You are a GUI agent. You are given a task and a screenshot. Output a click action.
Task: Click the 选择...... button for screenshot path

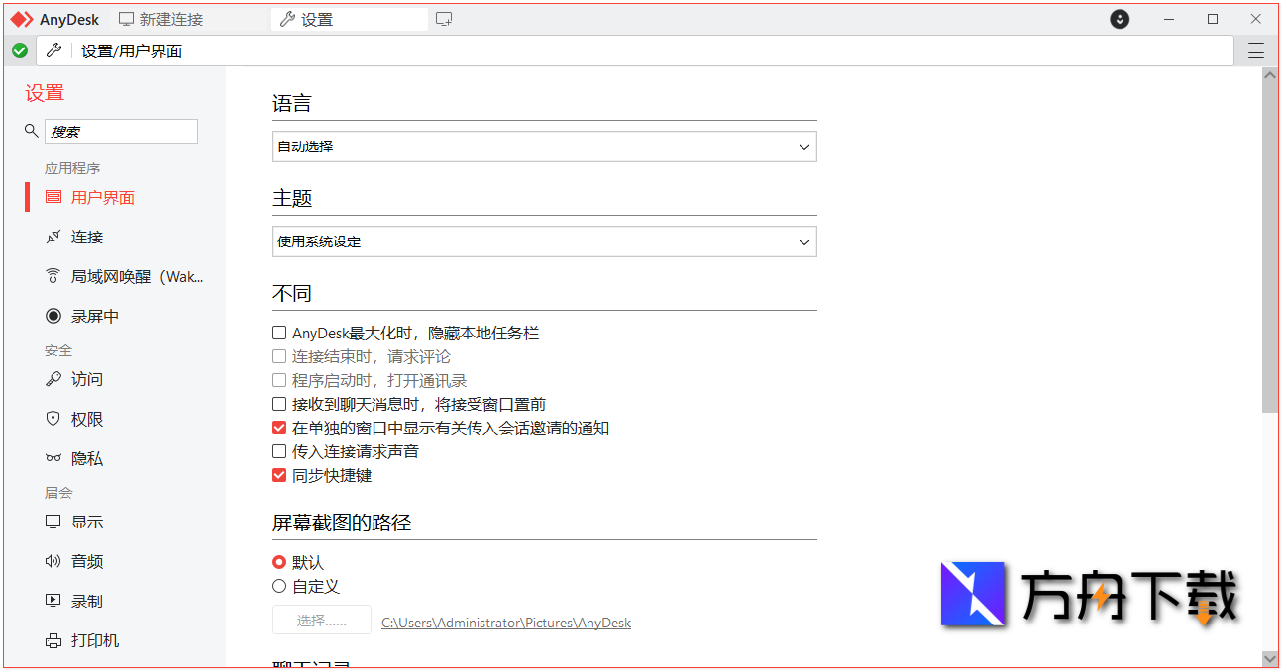pyautogui.click(x=321, y=620)
